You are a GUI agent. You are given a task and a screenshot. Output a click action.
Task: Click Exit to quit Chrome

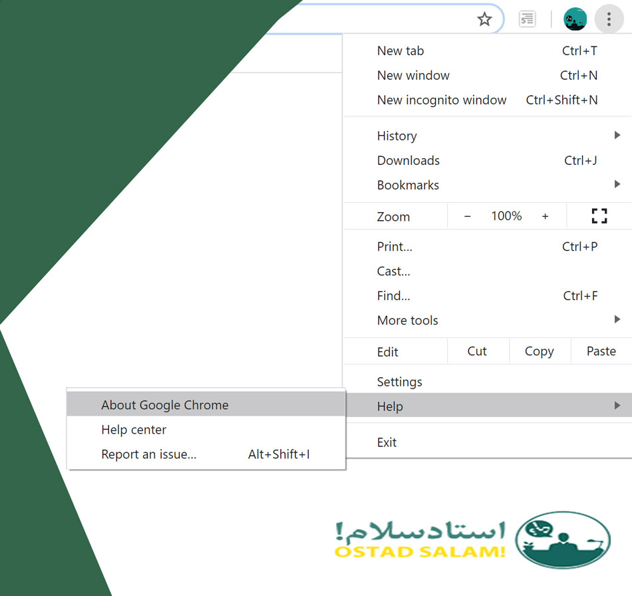(387, 442)
